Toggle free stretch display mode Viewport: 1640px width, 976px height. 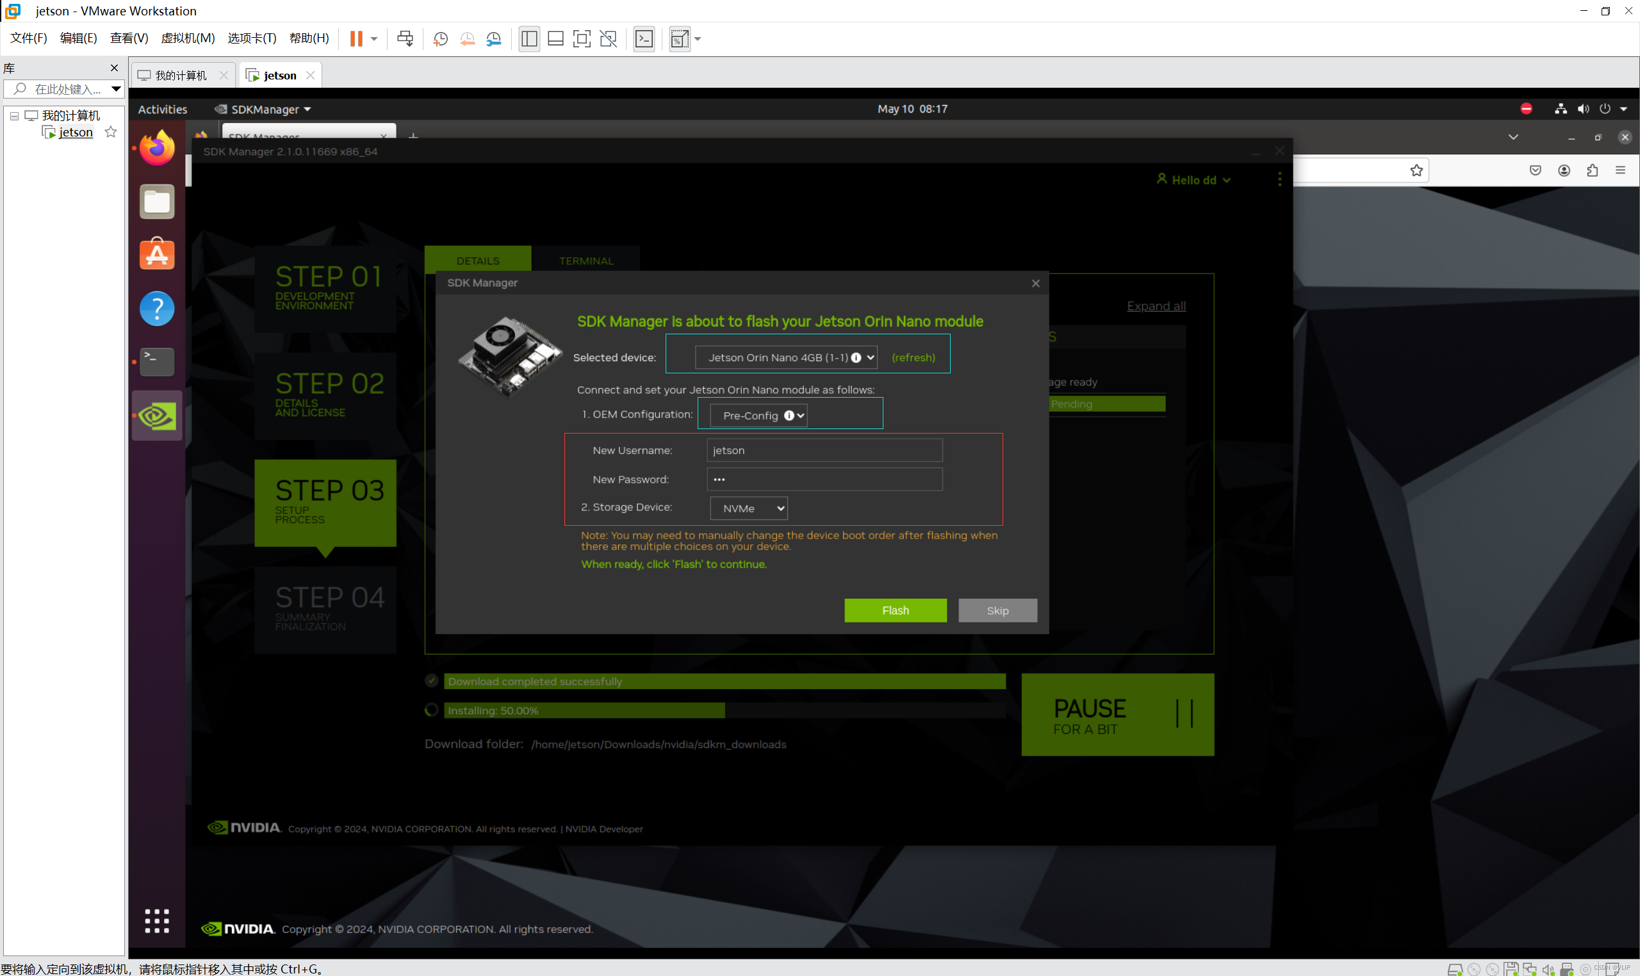(x=608, y=39)
